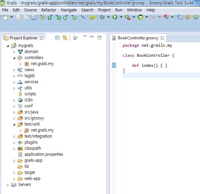Click the blue marker in editor gutter
The width and height of the screenshot is (200, 194).
114,65
